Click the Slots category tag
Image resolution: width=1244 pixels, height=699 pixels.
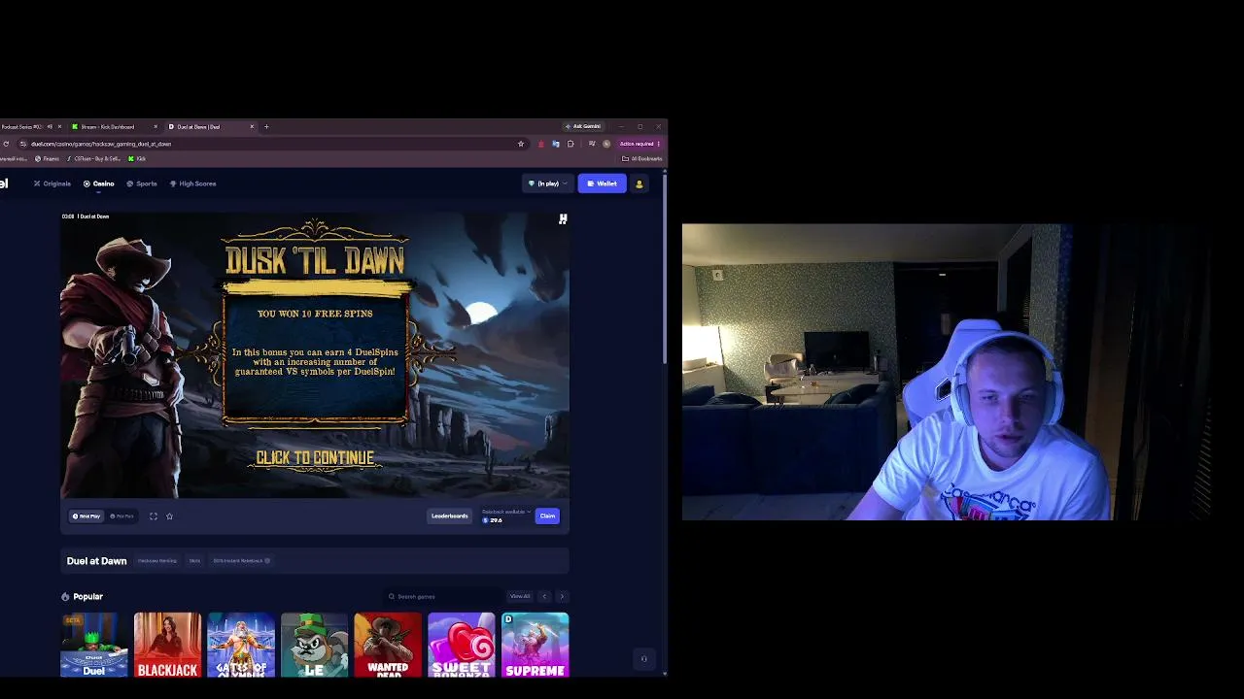point(194,561)
